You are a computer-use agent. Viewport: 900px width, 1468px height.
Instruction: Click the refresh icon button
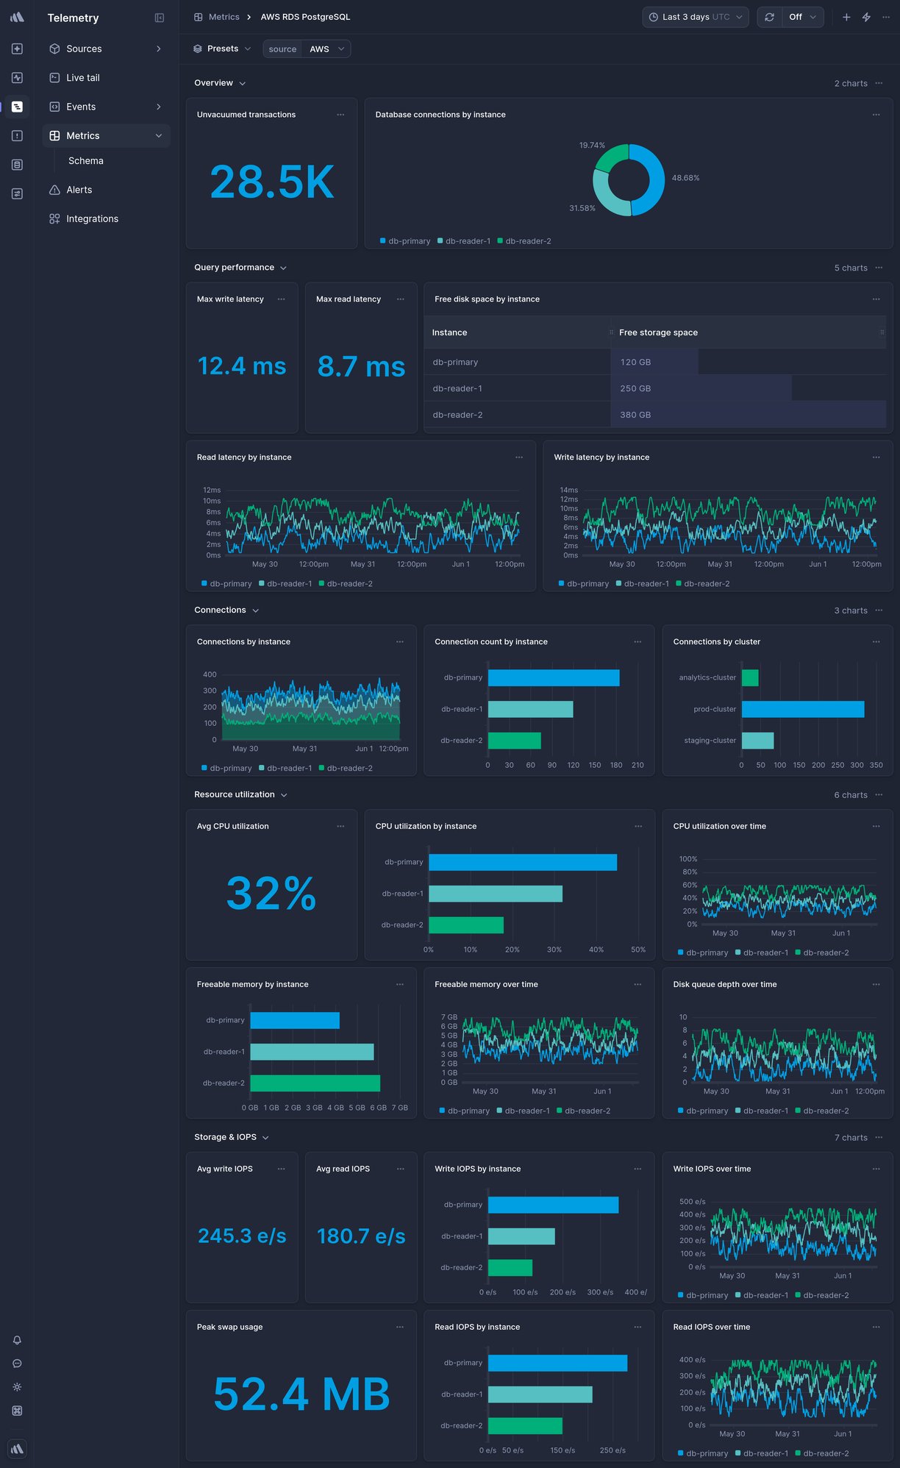pyautogui.click(x=769, y=17)
